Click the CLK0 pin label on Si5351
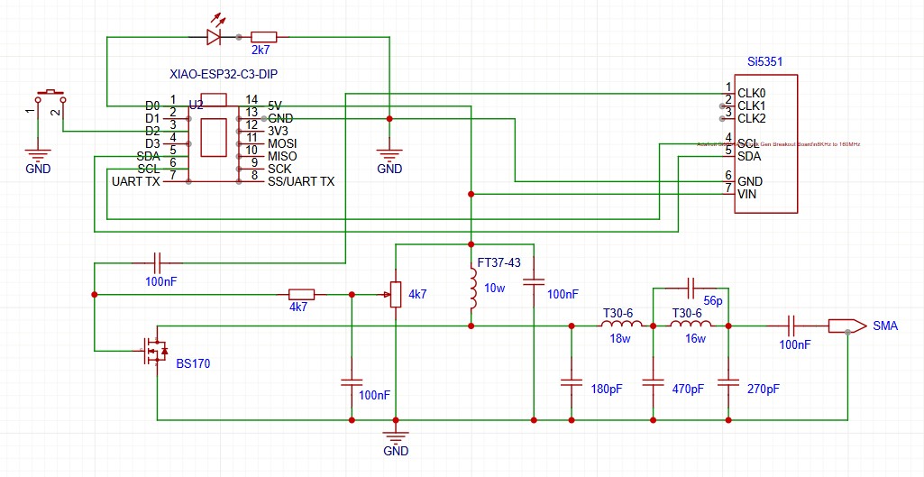 (751, 93)
